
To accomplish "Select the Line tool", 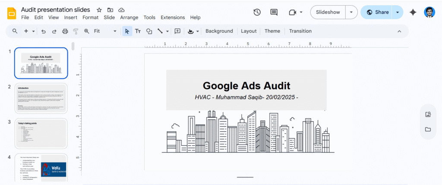I will tap(160, 31).
